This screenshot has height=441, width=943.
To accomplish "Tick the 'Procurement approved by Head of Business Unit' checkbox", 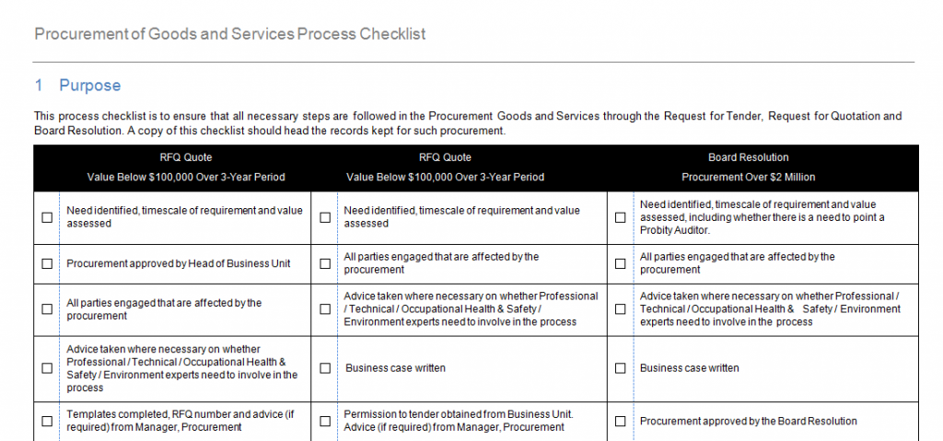I will (x=47, y=264).
